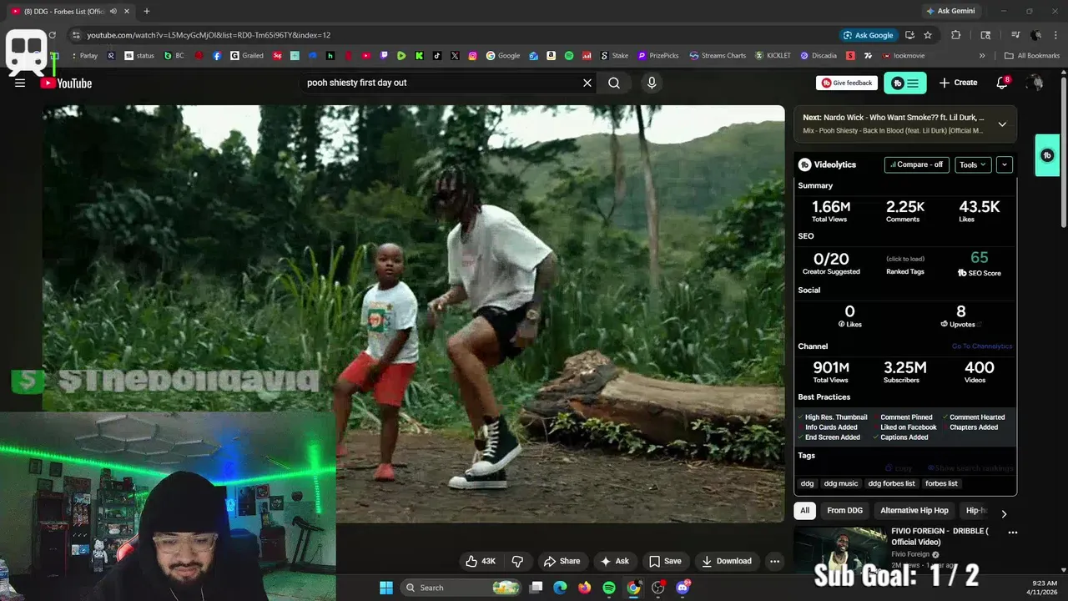Open a new browser tab

(147, 11)
